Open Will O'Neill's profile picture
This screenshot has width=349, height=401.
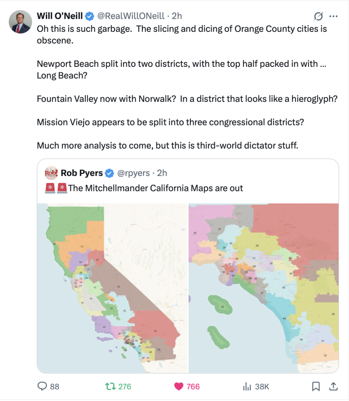pyautogui.click(x=20, y=21)
